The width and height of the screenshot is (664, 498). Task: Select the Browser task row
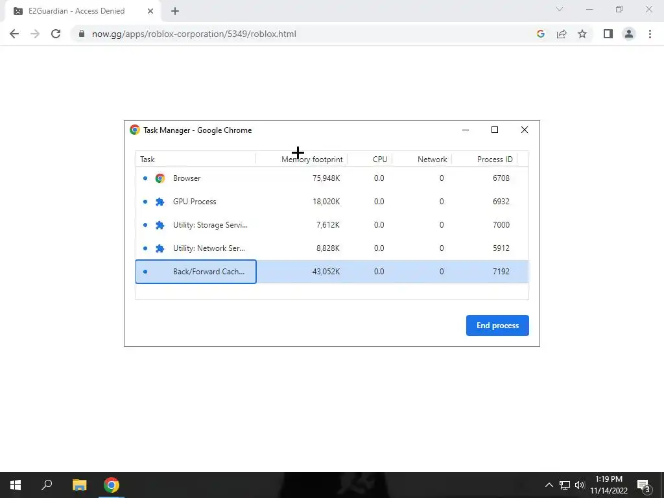click(332, 178)
